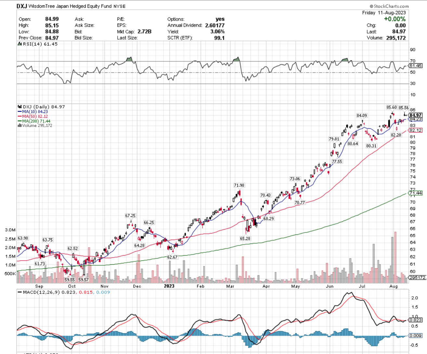Click the +0.00% percent change
The width and height of the screenshot is (427, 354).
coord(395,19)
